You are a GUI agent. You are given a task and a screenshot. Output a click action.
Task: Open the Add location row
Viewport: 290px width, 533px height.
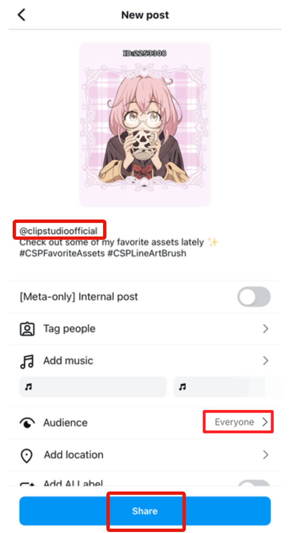(145, 455)
